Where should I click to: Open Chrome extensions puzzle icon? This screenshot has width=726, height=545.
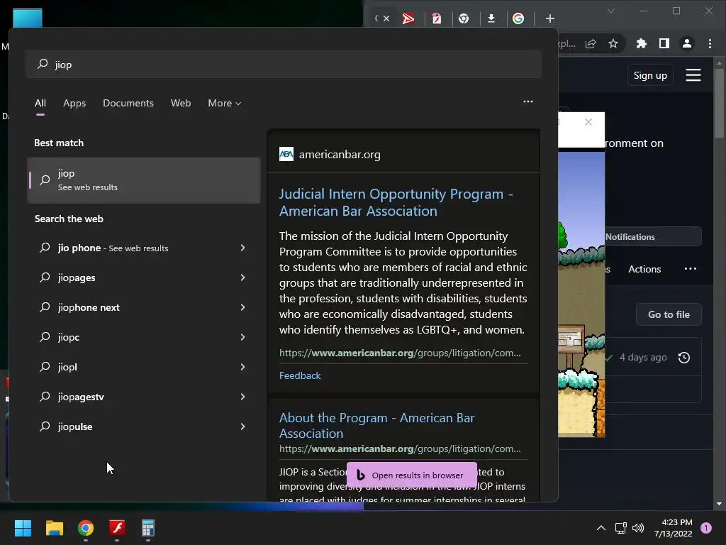coord(641,43)
